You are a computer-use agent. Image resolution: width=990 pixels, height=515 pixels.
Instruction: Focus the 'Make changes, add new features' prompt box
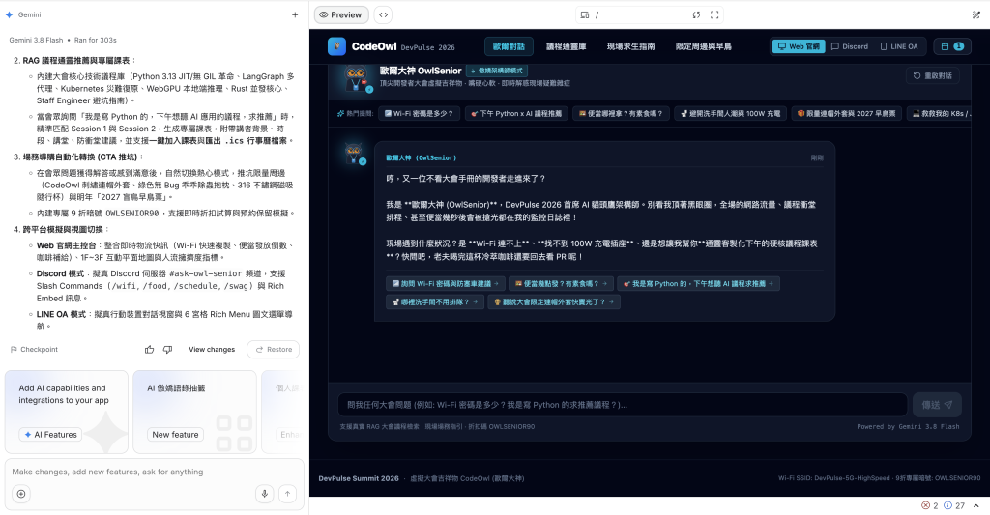tap(154, 472)
